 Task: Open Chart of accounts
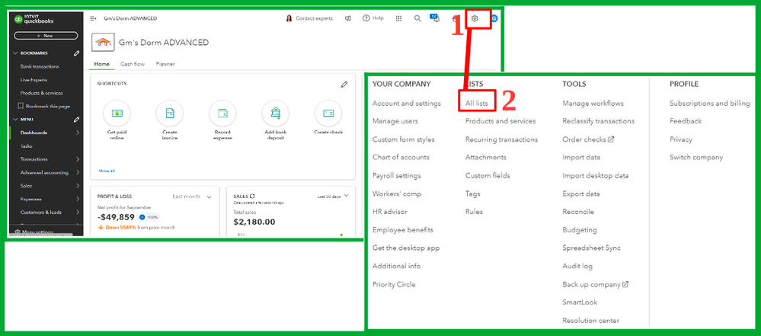[401, 157]
